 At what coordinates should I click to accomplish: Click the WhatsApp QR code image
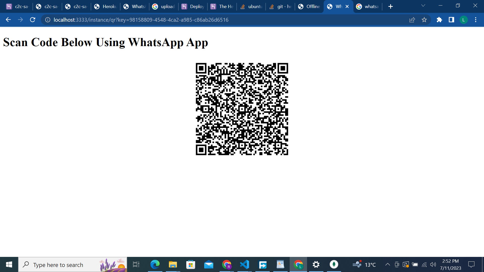tap(242, 109)
